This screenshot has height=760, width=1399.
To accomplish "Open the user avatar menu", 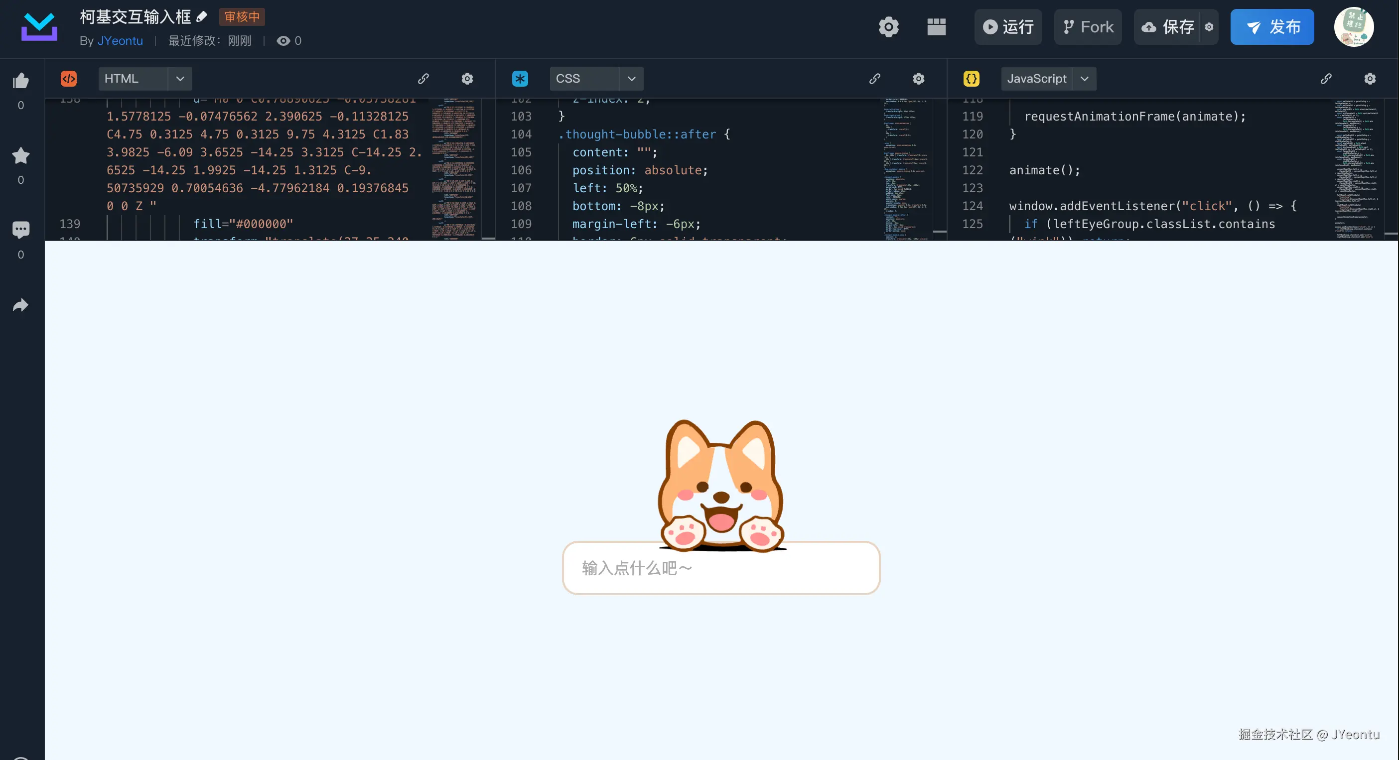I will click(1354, 26).
